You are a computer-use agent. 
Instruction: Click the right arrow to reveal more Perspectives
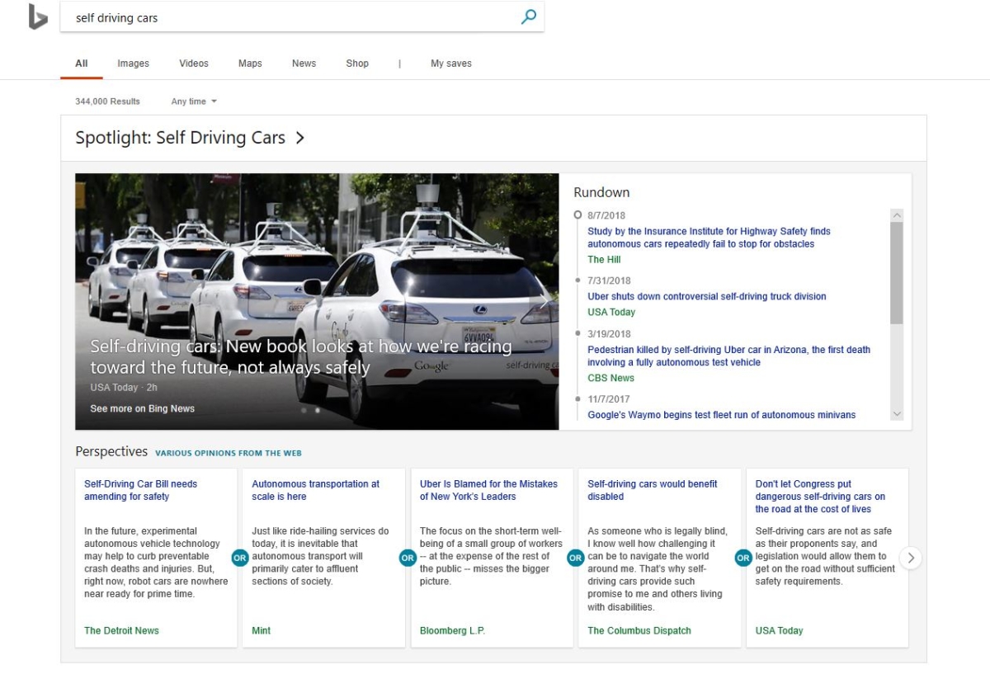pyautogui.click(x=910, y=559)
